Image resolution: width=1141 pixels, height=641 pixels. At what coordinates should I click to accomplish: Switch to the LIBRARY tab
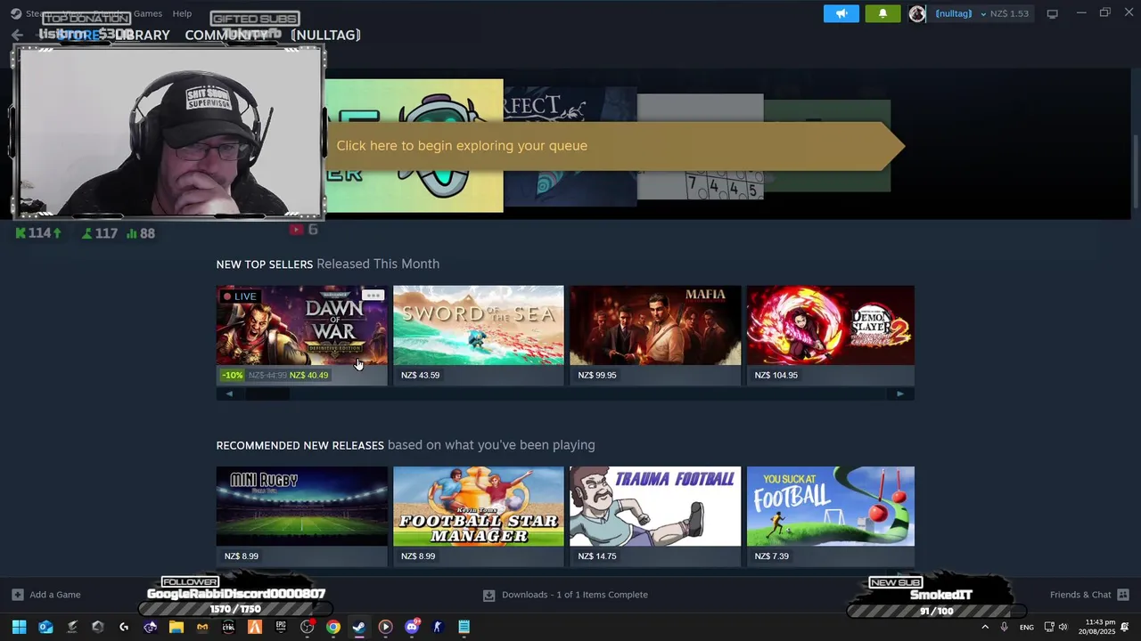click(143, 35)
